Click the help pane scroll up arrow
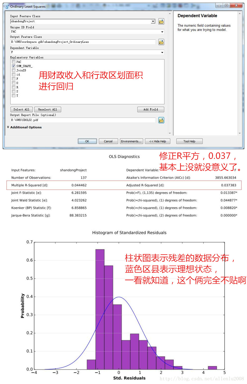This screenshot has width=247, height=384. pyautogui.click(x=240, y=13)
